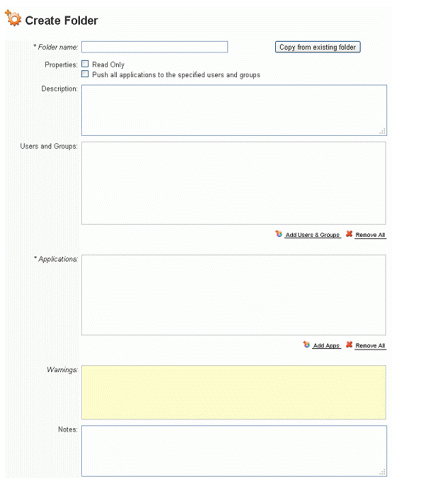Select Remove All under Applications list

point(370,346)
